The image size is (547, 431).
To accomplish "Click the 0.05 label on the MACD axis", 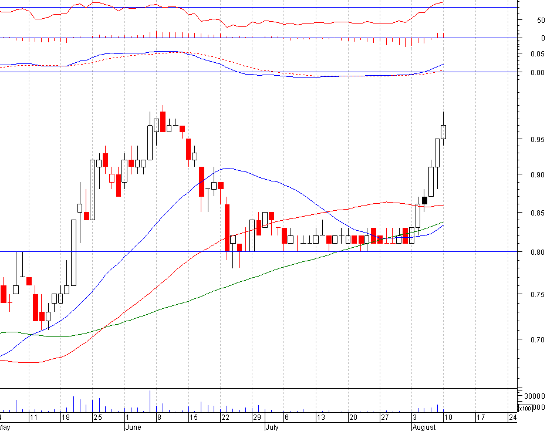I will pos(537,54).
